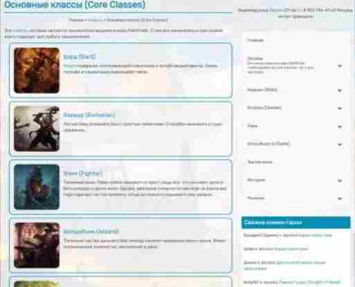Click the Barbarian class artwork thumbnail
Image resolution: width=355 pixels, height=287 pixels.
coord(37,129)
